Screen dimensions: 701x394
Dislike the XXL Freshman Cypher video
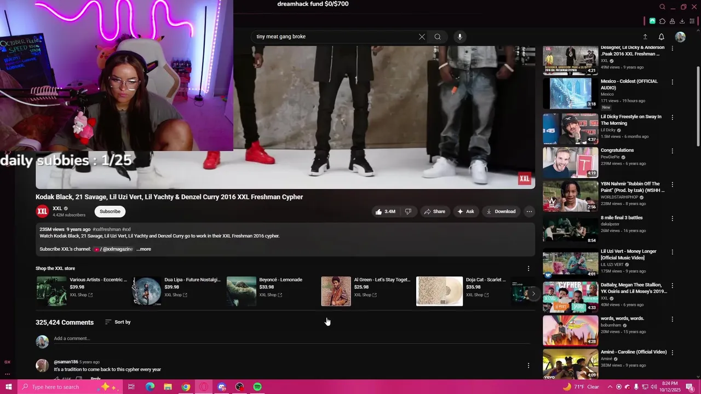coord(408,211)
